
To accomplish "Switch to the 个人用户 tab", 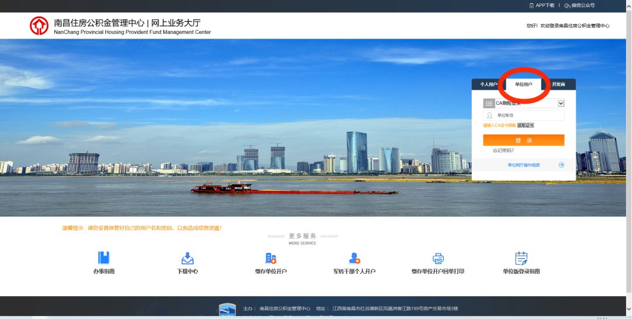I will click(x=489, y=84).
